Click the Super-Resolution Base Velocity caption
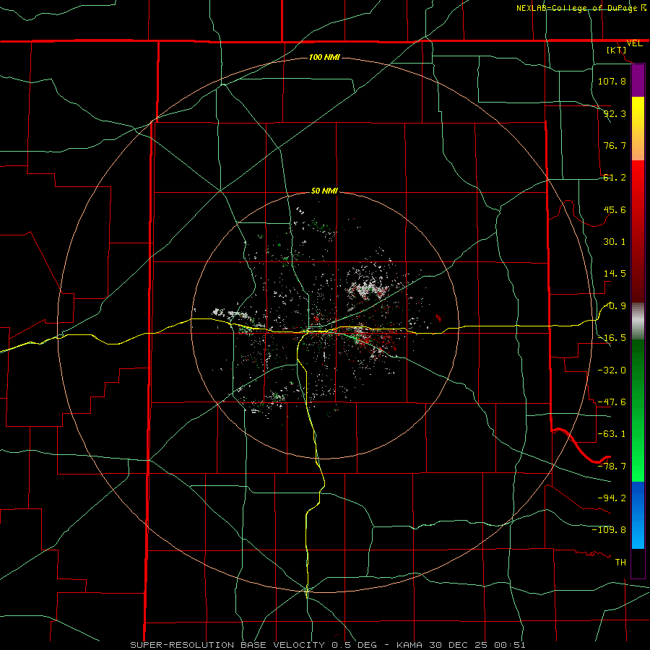The height and width of the screenshot is (650, 650). (x=327, y=645)
